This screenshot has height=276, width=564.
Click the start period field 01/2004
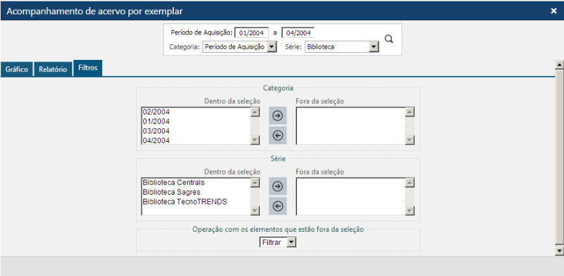pos(251,33)
